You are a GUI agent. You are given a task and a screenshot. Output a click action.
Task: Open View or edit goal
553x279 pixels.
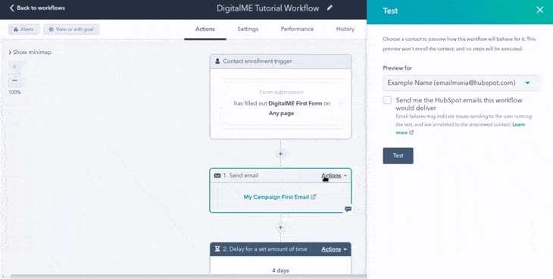coord(72,30)
